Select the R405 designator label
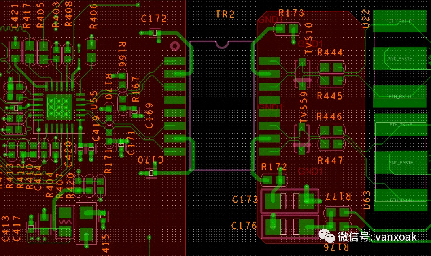Viewport: 431px width, 256px height. tap(40, 15)
